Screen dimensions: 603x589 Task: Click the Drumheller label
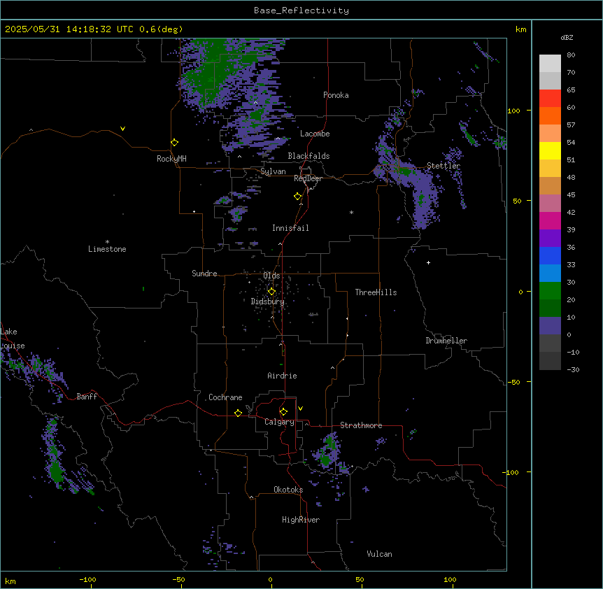pos(446,341)
